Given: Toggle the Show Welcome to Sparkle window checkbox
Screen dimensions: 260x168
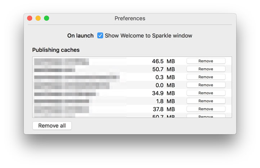Looking at the screenshot, I should [100, 36].
